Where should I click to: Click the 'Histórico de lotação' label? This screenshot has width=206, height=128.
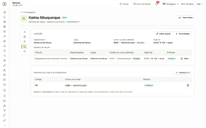pos(42,47)
